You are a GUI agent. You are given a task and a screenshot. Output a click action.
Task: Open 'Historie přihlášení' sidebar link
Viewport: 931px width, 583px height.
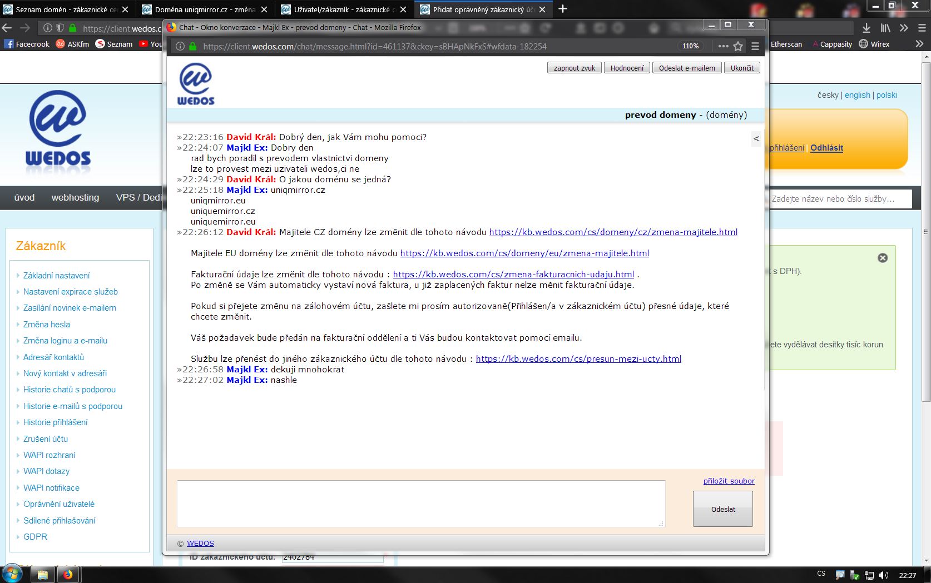click(55, 422)
